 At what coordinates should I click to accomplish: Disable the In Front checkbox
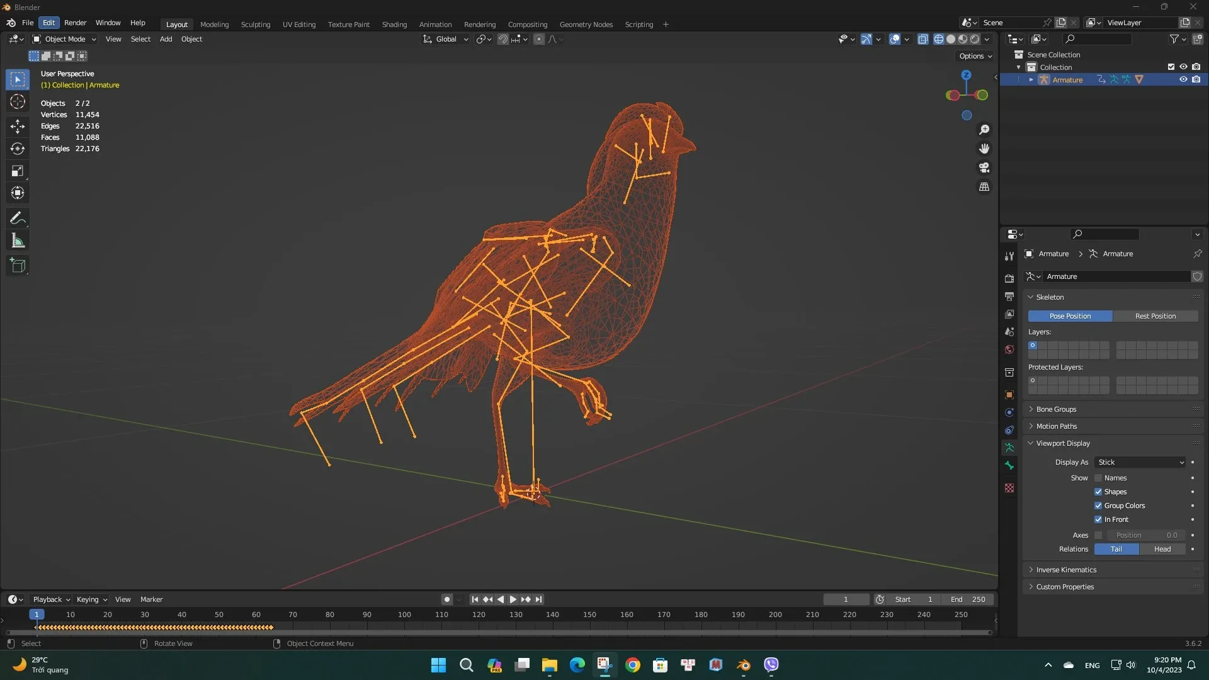click(1098, 519)
